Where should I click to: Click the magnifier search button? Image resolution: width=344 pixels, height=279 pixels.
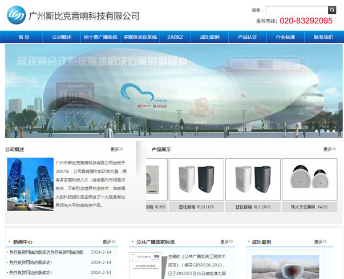click(332, 10)
